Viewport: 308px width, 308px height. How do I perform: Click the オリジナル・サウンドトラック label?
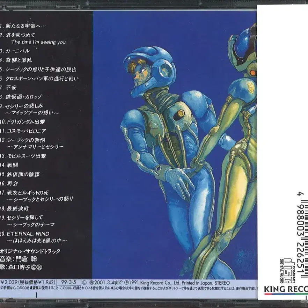point(30,251)
